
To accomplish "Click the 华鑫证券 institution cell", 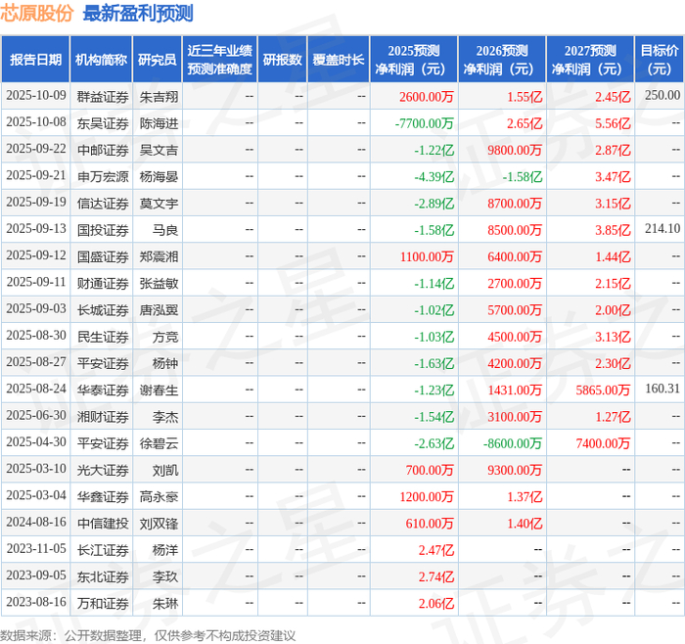I will [x=103, y=497].
